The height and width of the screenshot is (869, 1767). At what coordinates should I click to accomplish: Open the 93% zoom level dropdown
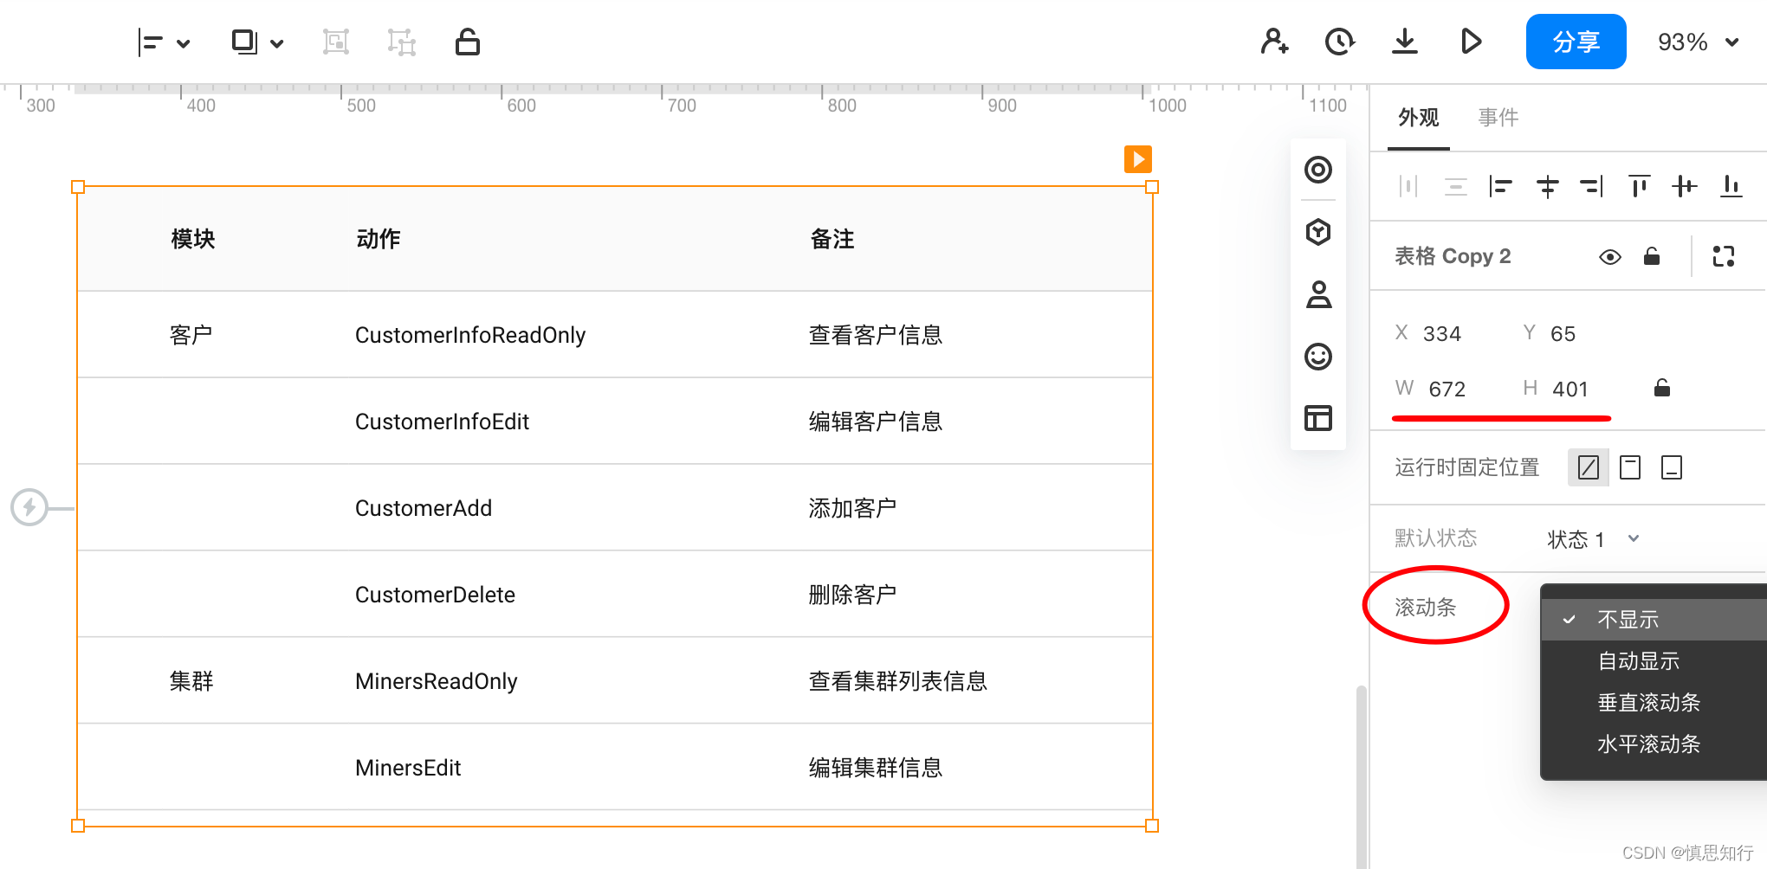(x=1698, y=42)
